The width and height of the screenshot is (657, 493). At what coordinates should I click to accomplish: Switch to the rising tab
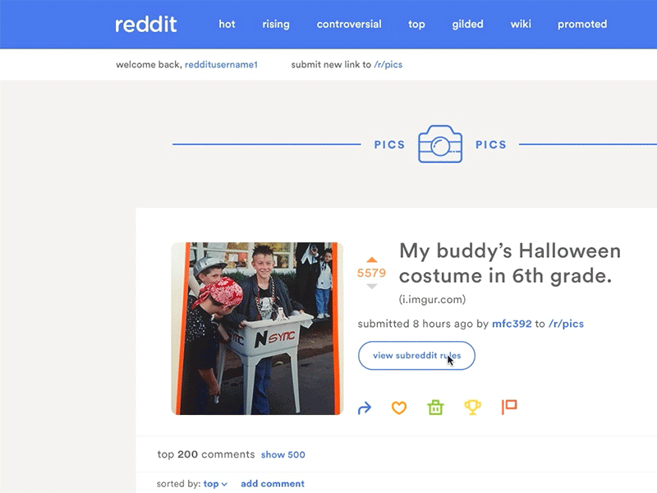[x=276, y=25]
